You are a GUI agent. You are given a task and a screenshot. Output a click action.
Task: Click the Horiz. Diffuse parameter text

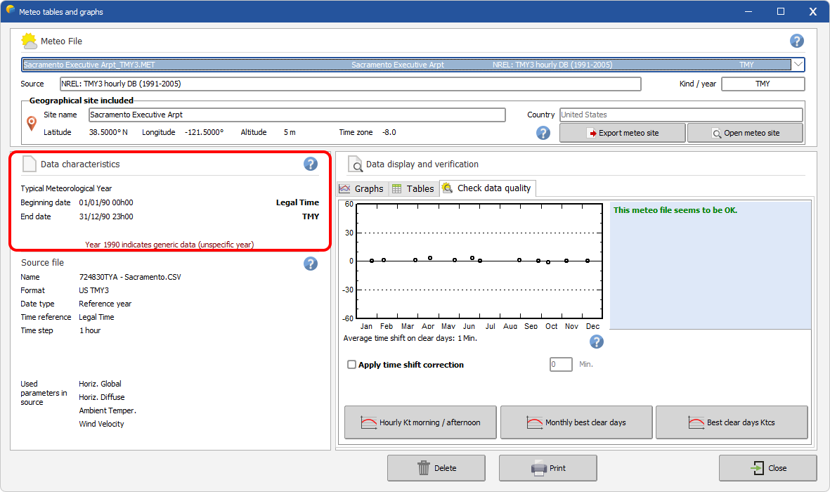pyautogui.click(x=102, y=397)
